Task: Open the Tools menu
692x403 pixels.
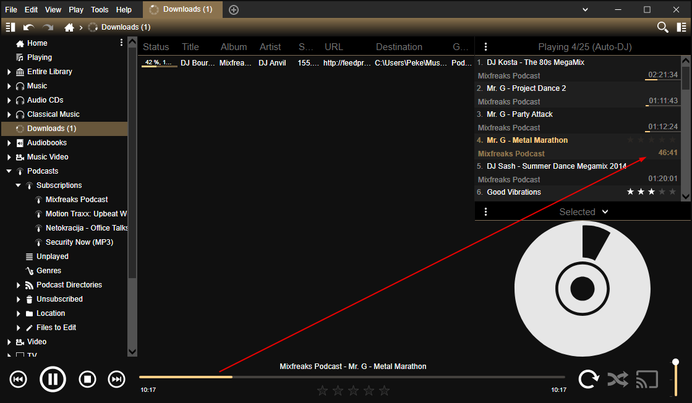Action: point(100,10)
